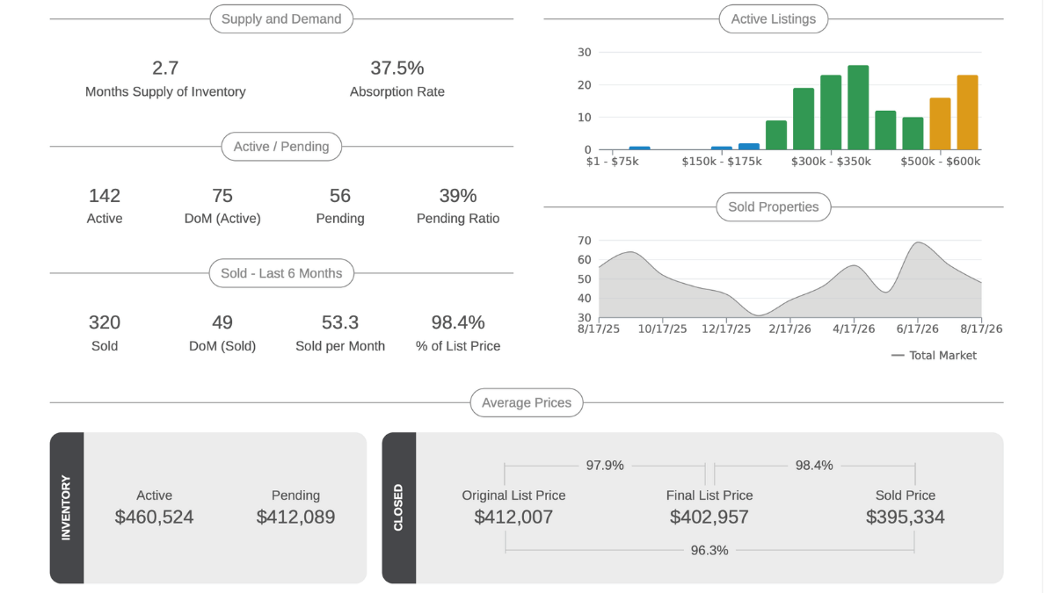Click the 56 Pending count
This screenshot has height=593, width=1055.
pos(340,195)
